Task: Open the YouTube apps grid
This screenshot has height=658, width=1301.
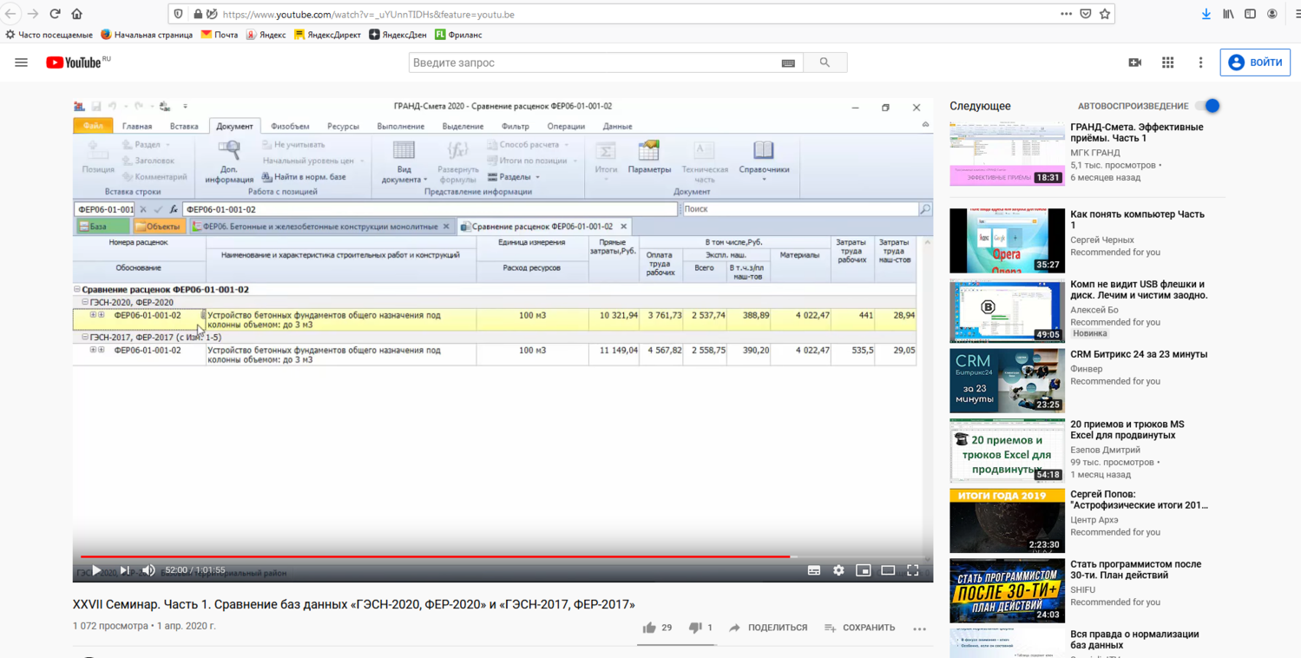Action: coord(1167,63)
